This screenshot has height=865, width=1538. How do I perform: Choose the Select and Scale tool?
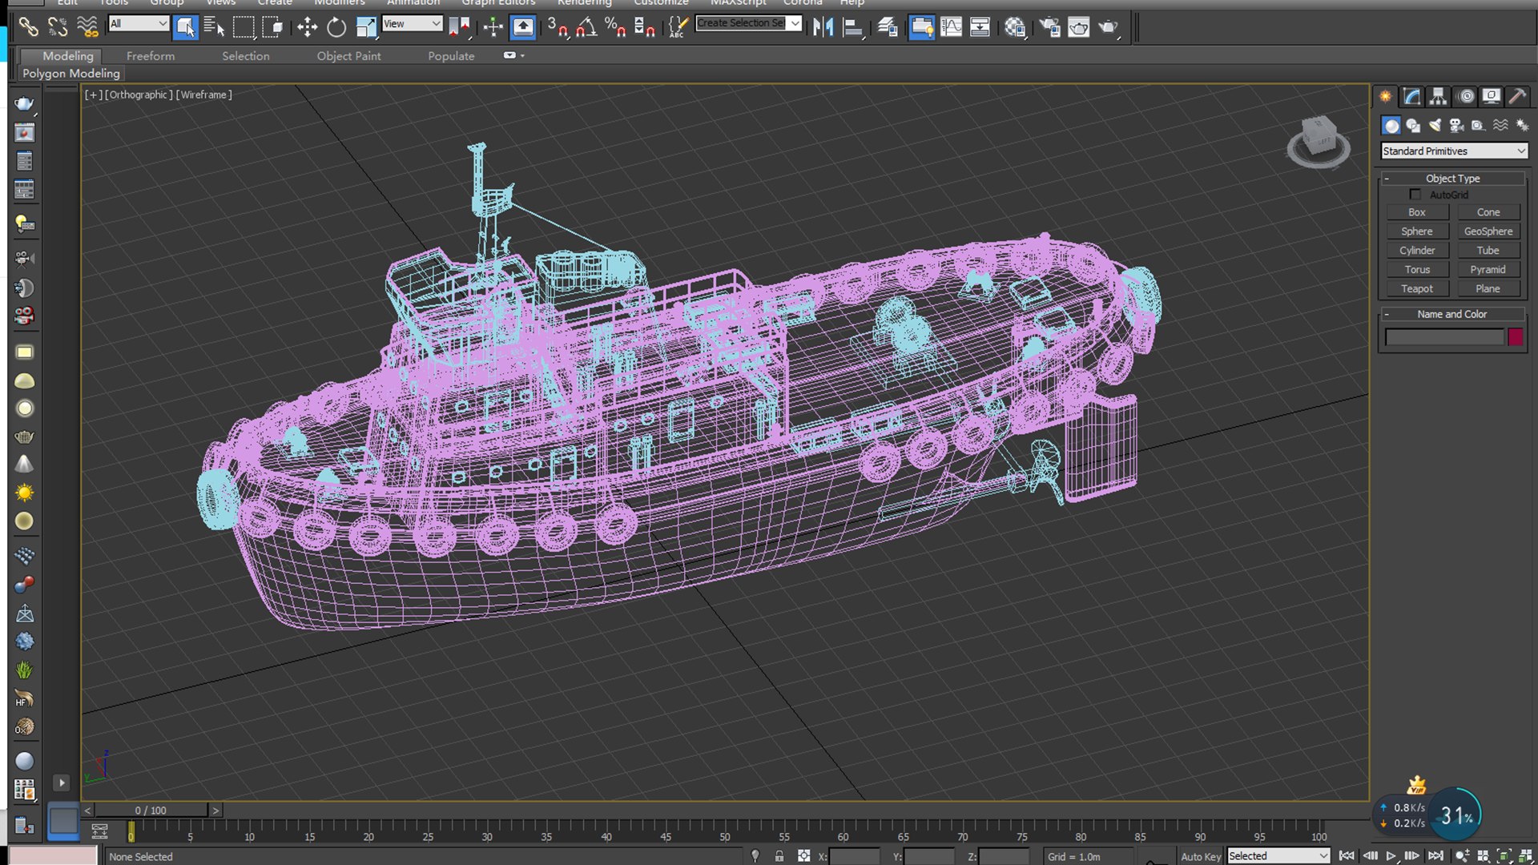coord(366,27)
